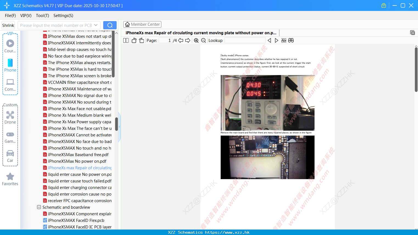Close the document tab panel icon
Image resolution: width=418 pixels, height=235 pixels.
click(x=413, y=33)
